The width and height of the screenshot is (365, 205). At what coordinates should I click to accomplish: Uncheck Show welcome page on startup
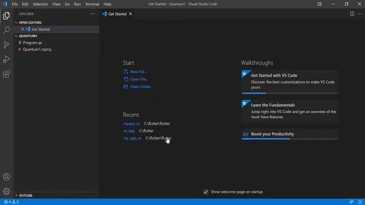(205, 192)
